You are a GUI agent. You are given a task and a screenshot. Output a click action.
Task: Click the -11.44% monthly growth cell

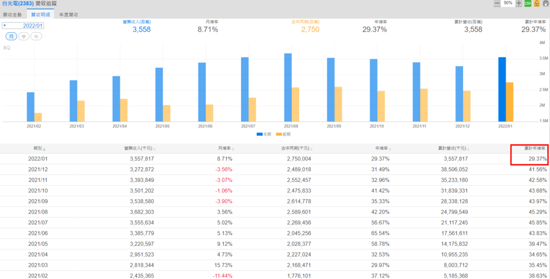coord(222,276)
